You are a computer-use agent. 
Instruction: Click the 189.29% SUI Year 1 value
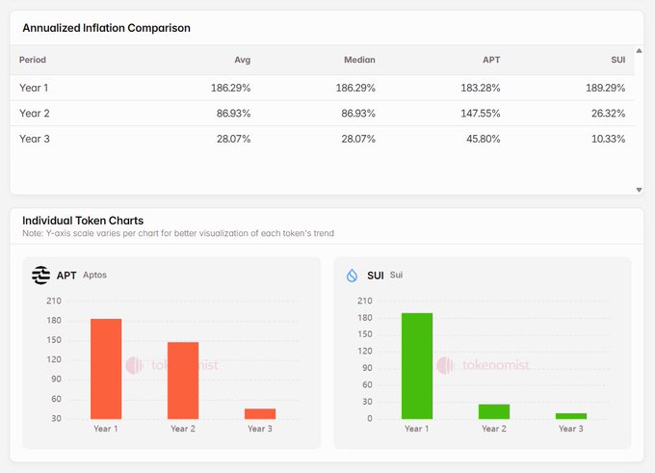pyautogui.click(x=605, y=88)
